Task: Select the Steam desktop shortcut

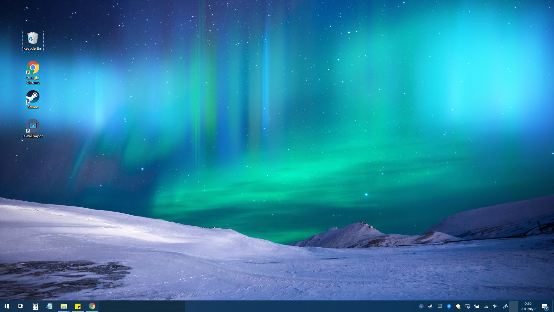Action: [33, 99]
